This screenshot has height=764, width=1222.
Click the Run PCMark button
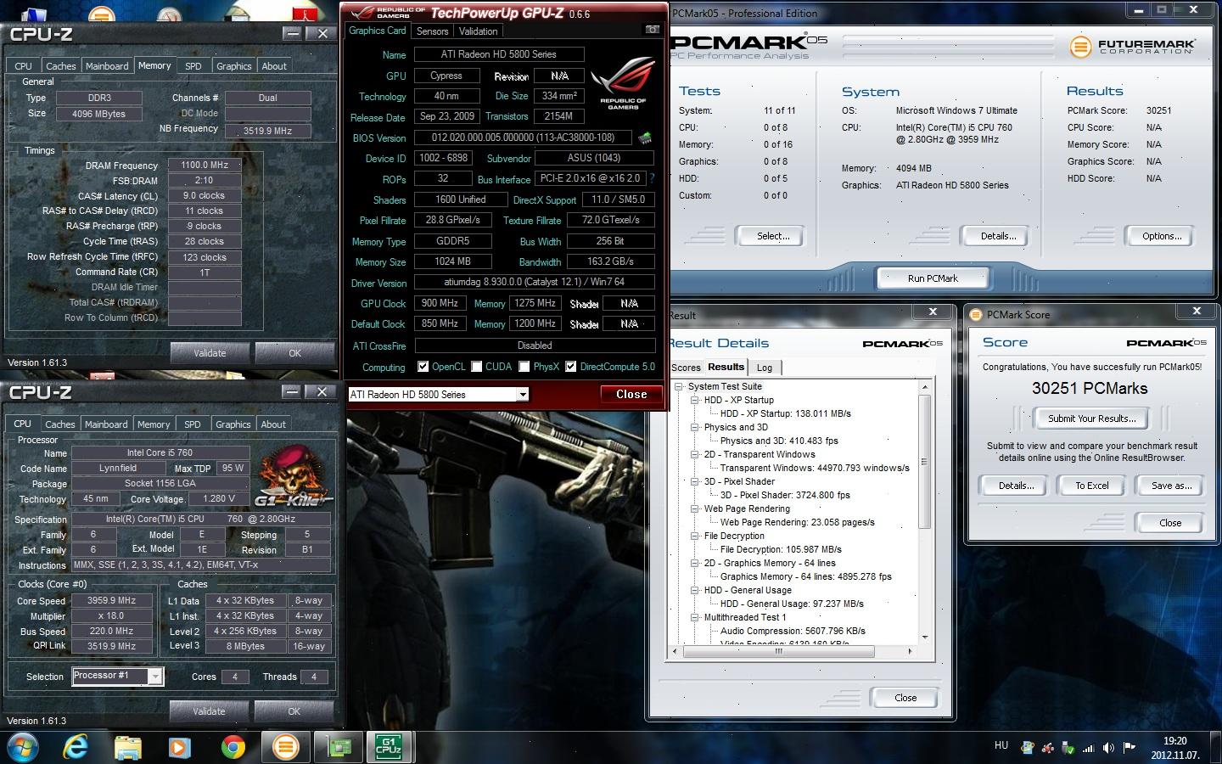coord(933,278)
